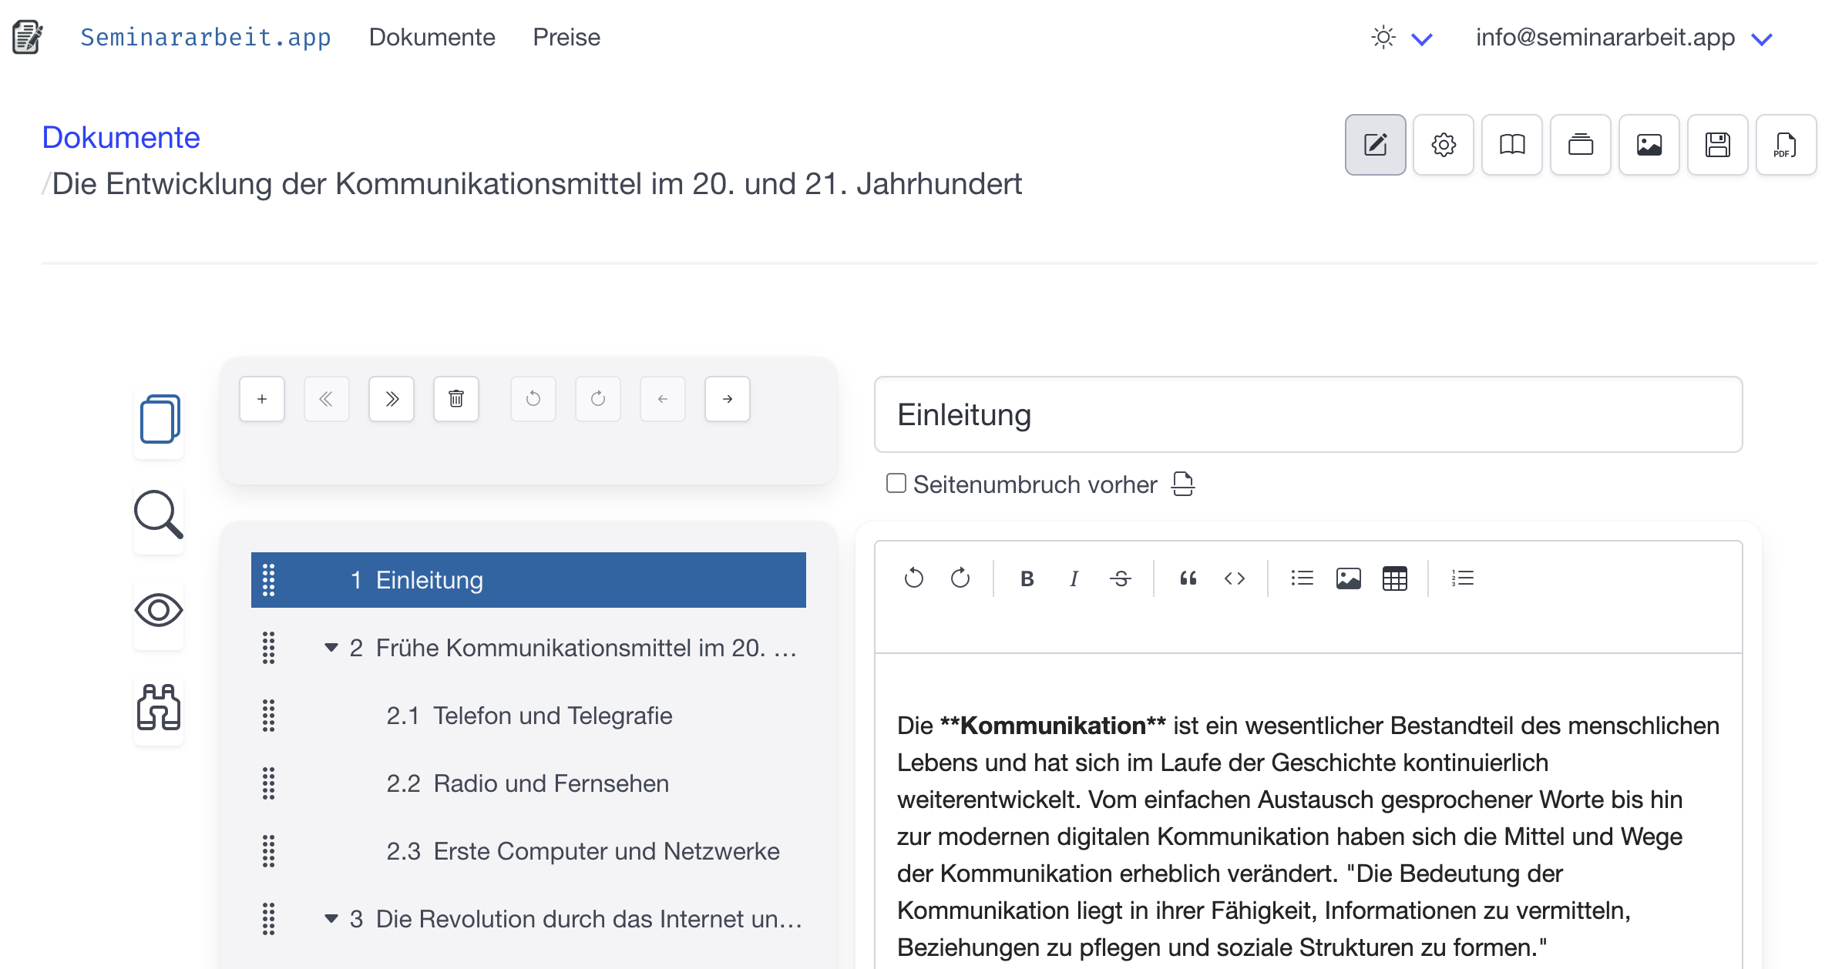
Task: Click undo in the outline toolbar
Action: 533,399
